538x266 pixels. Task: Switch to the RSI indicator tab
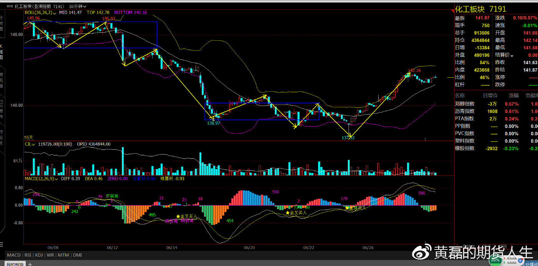click(x=28, y=255)
